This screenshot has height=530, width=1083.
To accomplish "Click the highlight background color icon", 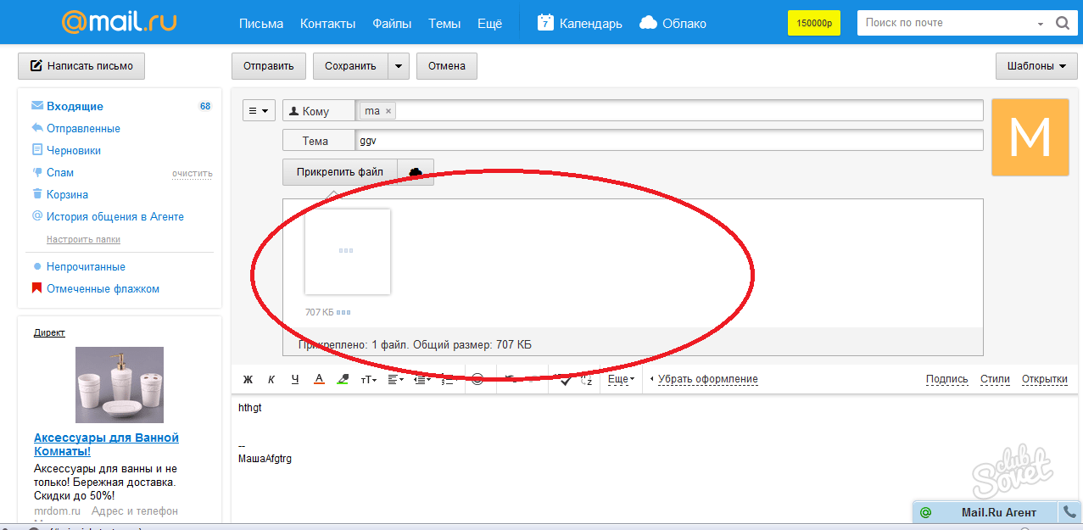I will coord(343,380).
